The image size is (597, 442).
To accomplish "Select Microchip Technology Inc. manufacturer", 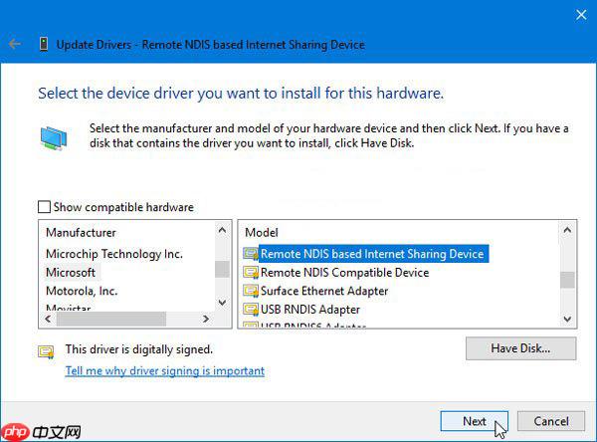I will (114, 254).
